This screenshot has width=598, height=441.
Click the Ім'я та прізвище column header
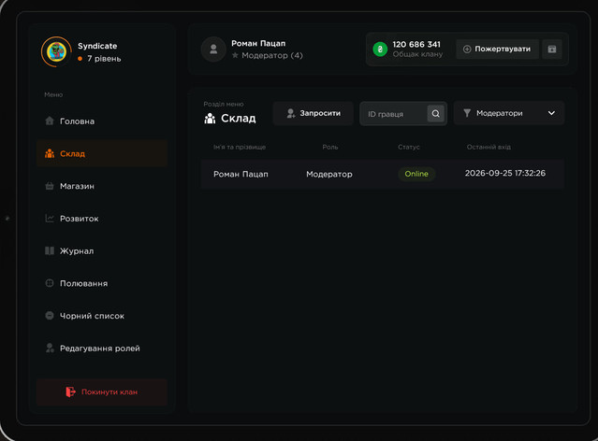pyautogui.click(x=240, y=147)
